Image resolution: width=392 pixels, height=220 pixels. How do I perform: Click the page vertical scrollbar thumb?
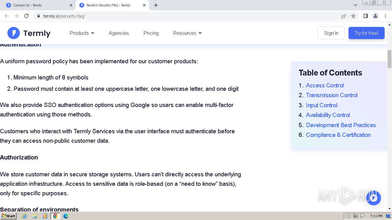(390, 59)
